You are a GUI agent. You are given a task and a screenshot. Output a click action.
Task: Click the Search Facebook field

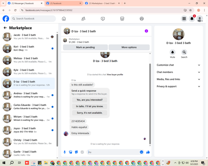coord(33,19)
